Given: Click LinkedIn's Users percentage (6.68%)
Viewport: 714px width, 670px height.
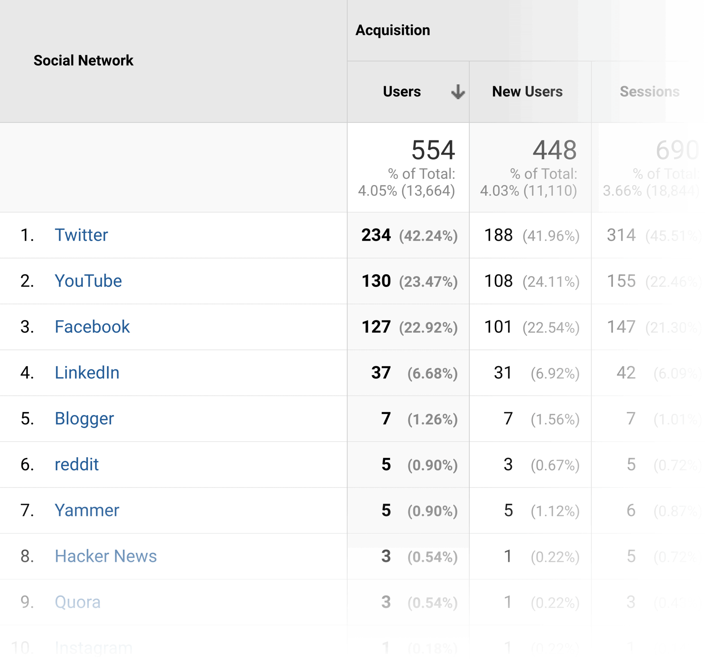Looking at the screenshot, I should click(432, 373).
